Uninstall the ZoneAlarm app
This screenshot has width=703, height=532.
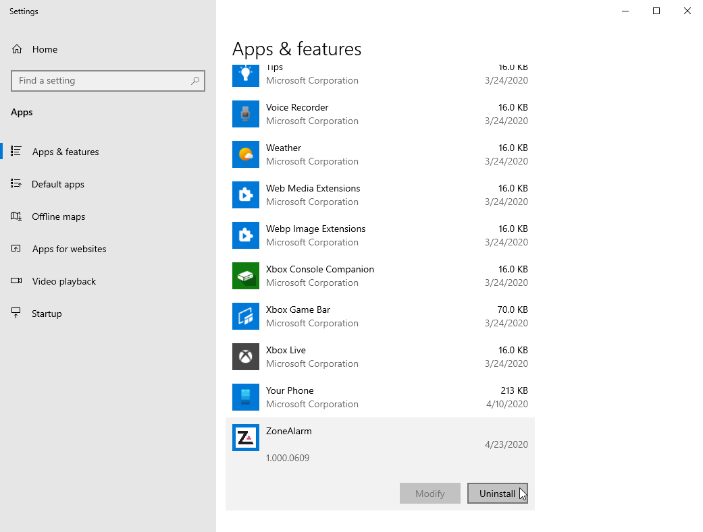click(497, 493)
